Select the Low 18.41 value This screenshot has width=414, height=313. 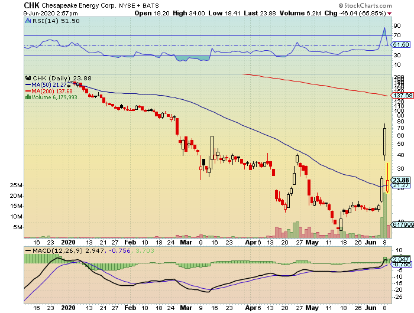click(224, 13)
